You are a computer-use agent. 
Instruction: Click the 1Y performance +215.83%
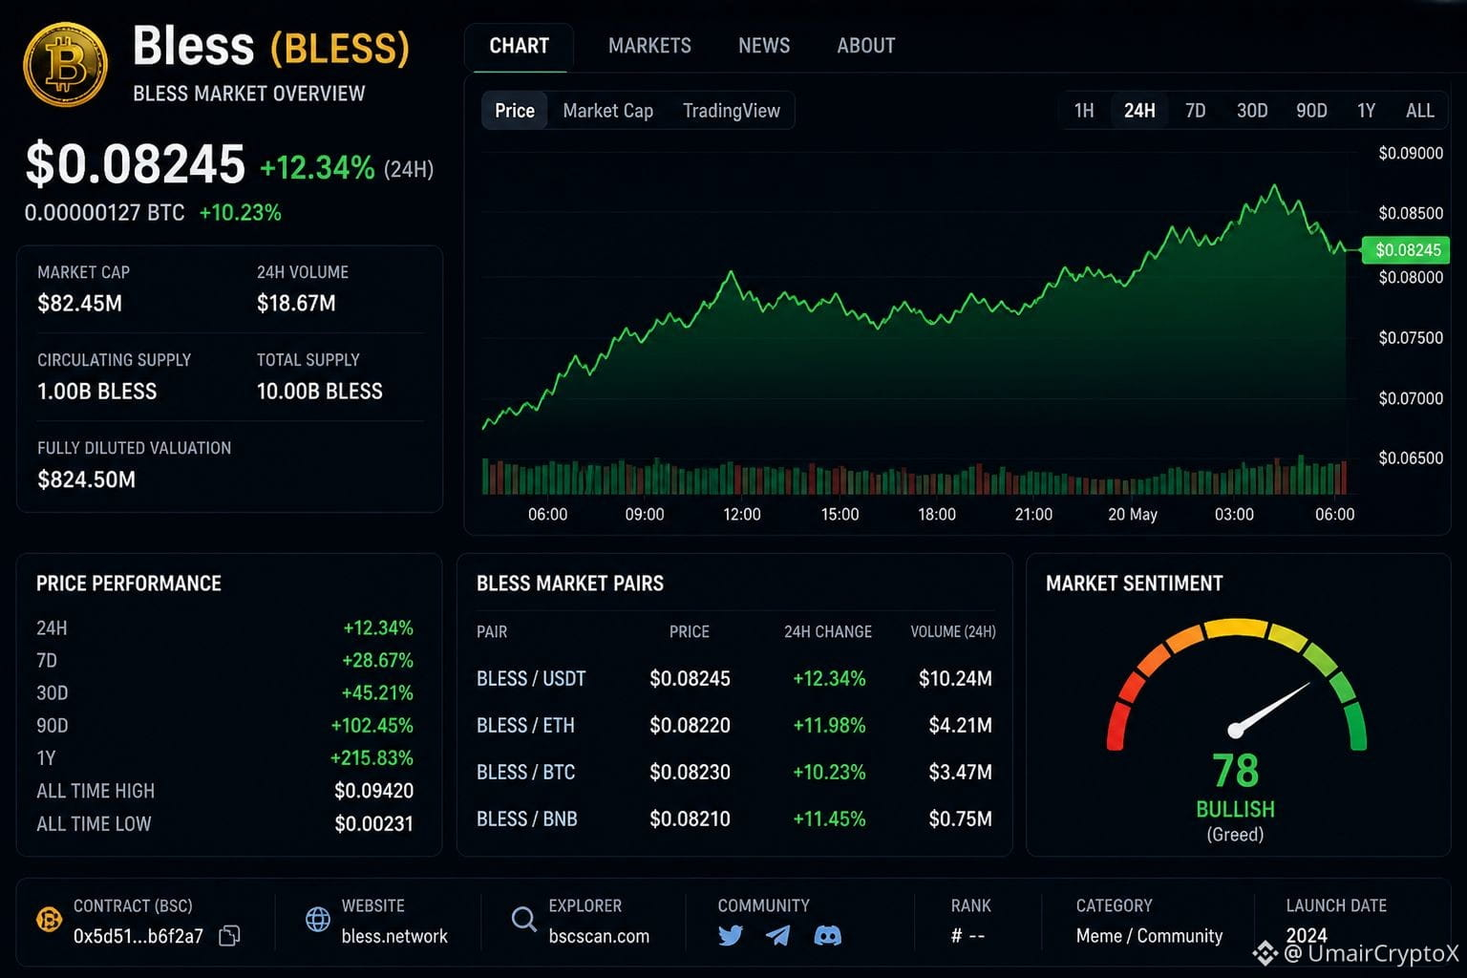point(372,758)
